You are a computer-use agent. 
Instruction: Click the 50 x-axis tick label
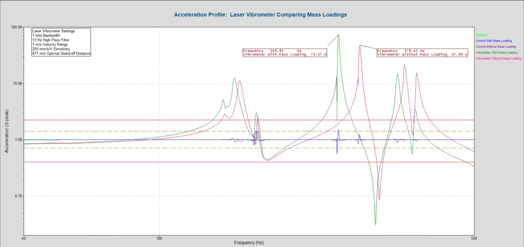coord(23,239)
